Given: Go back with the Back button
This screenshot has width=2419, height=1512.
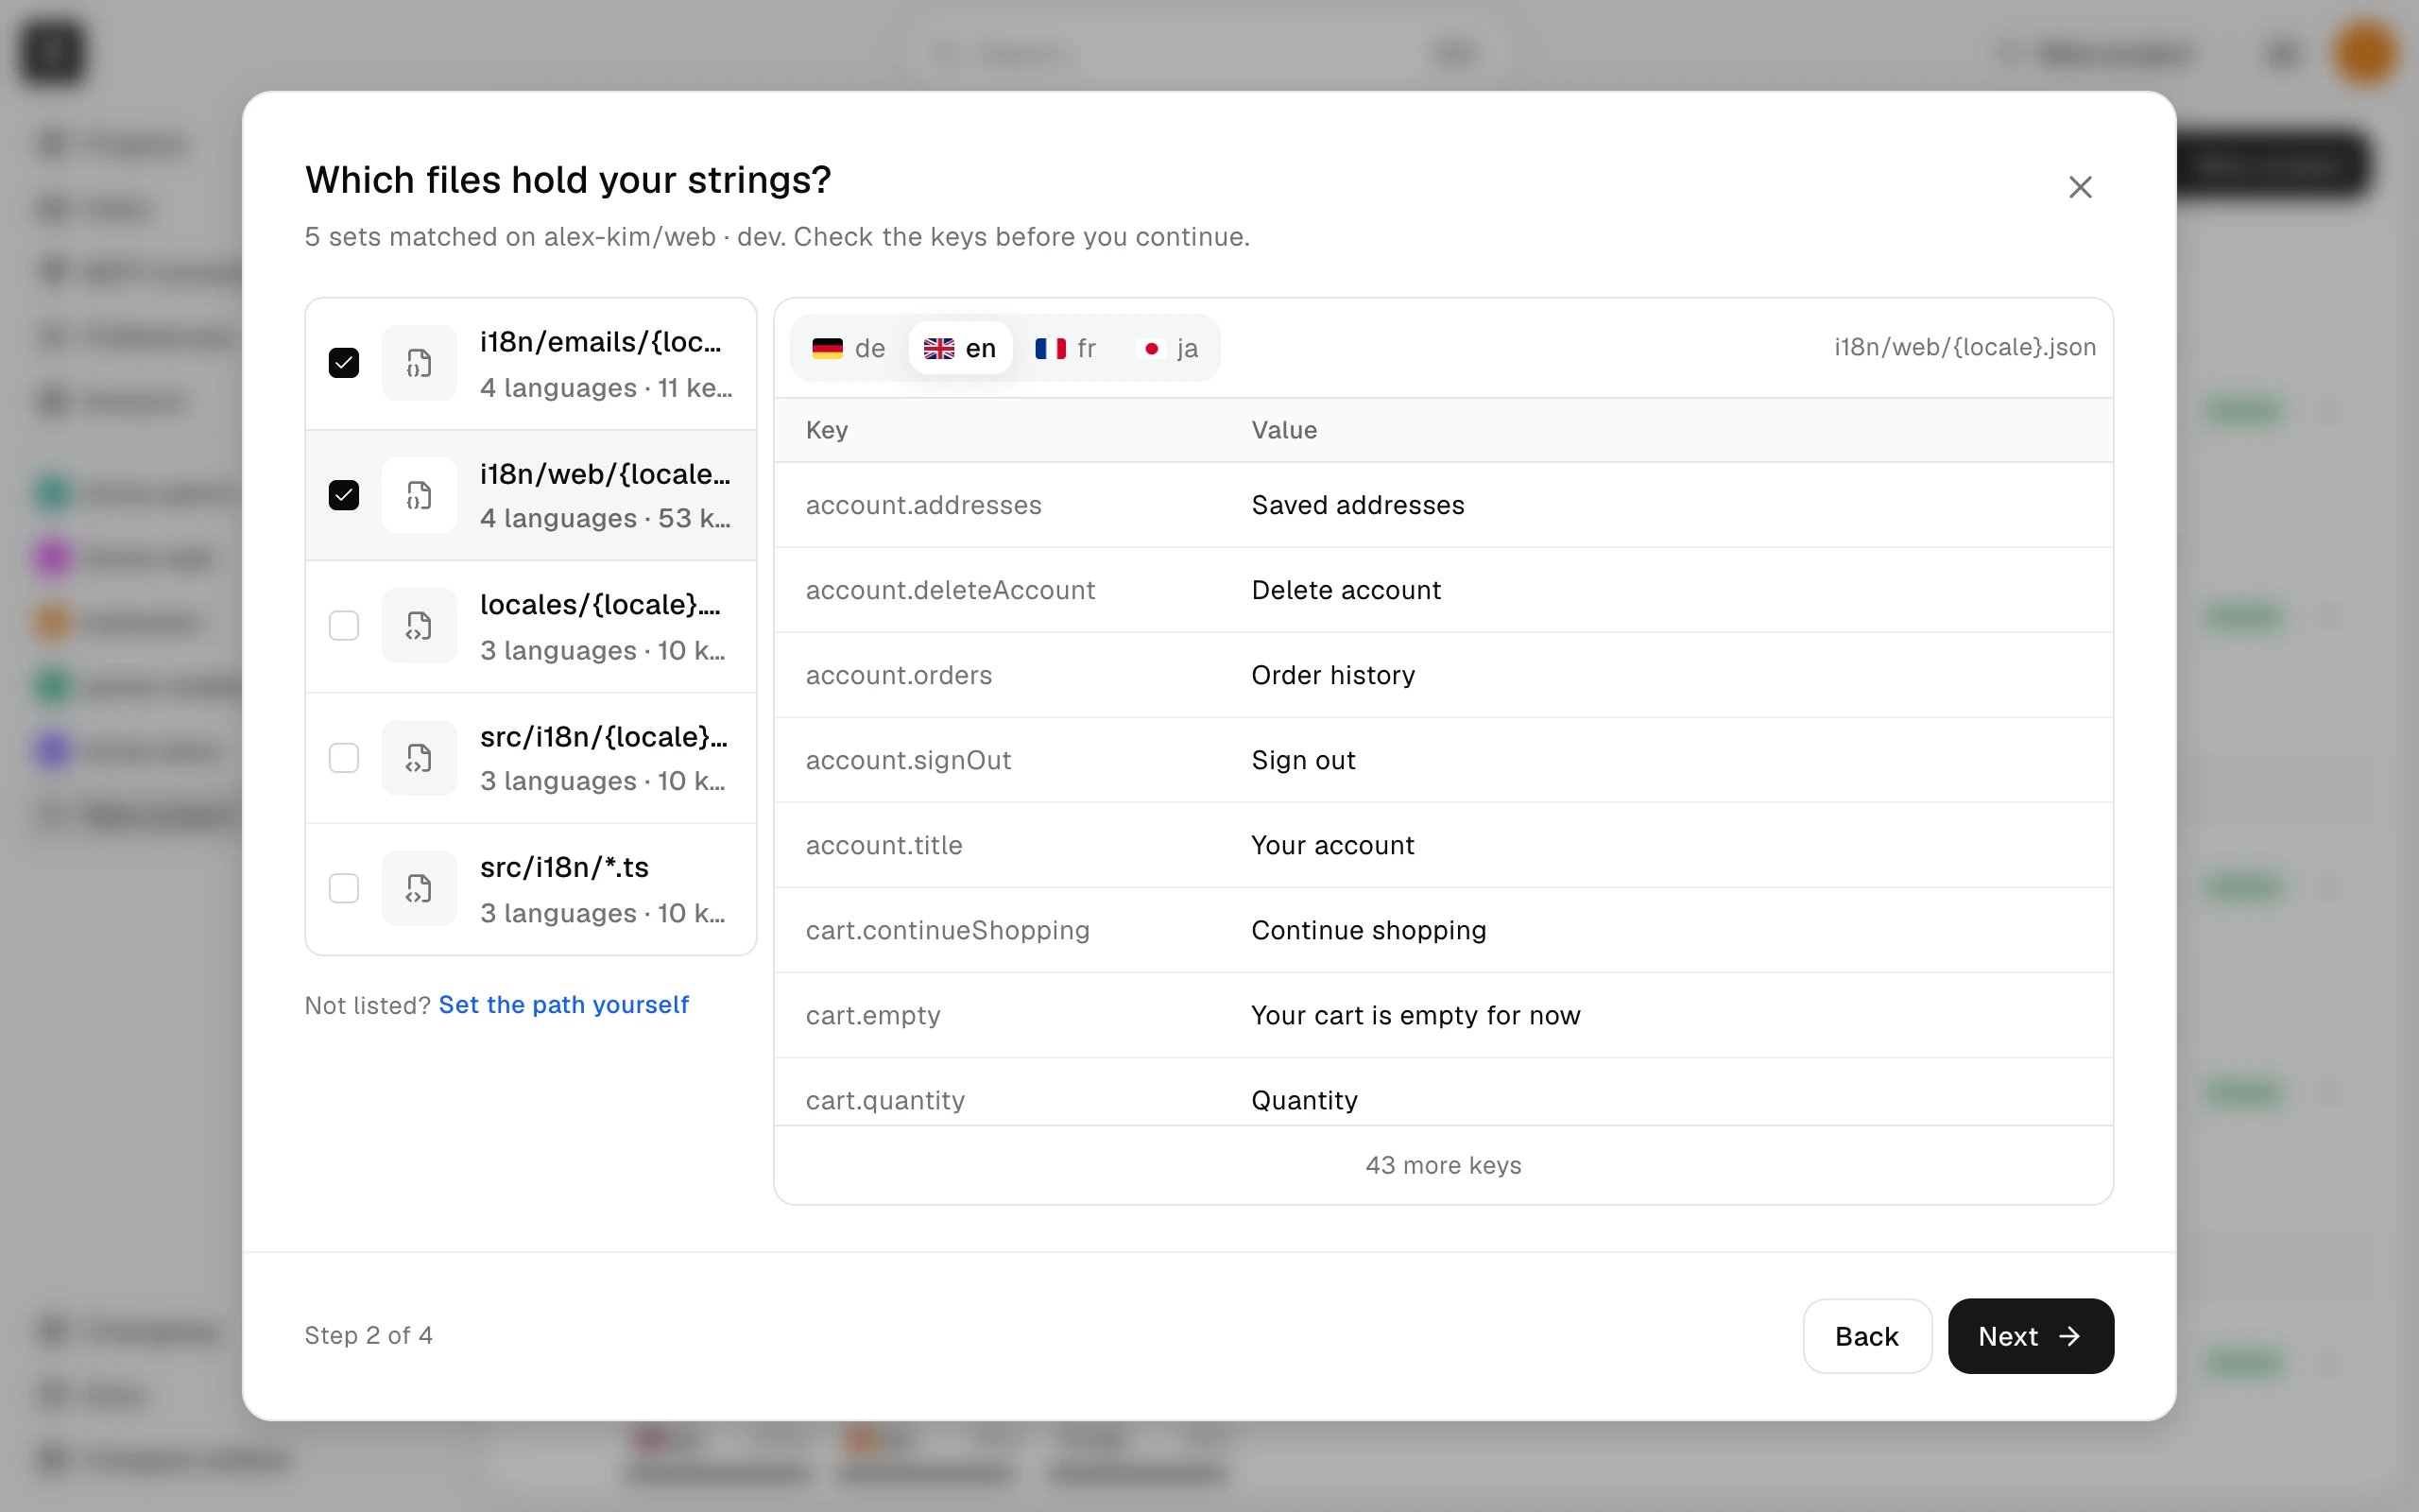Looking at the screenshot, I should [x=1866, y=1336].
